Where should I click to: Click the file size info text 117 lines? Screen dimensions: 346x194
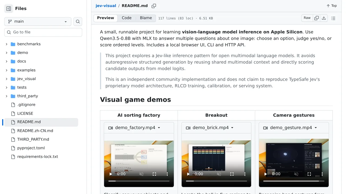click(x=185, y=18)
